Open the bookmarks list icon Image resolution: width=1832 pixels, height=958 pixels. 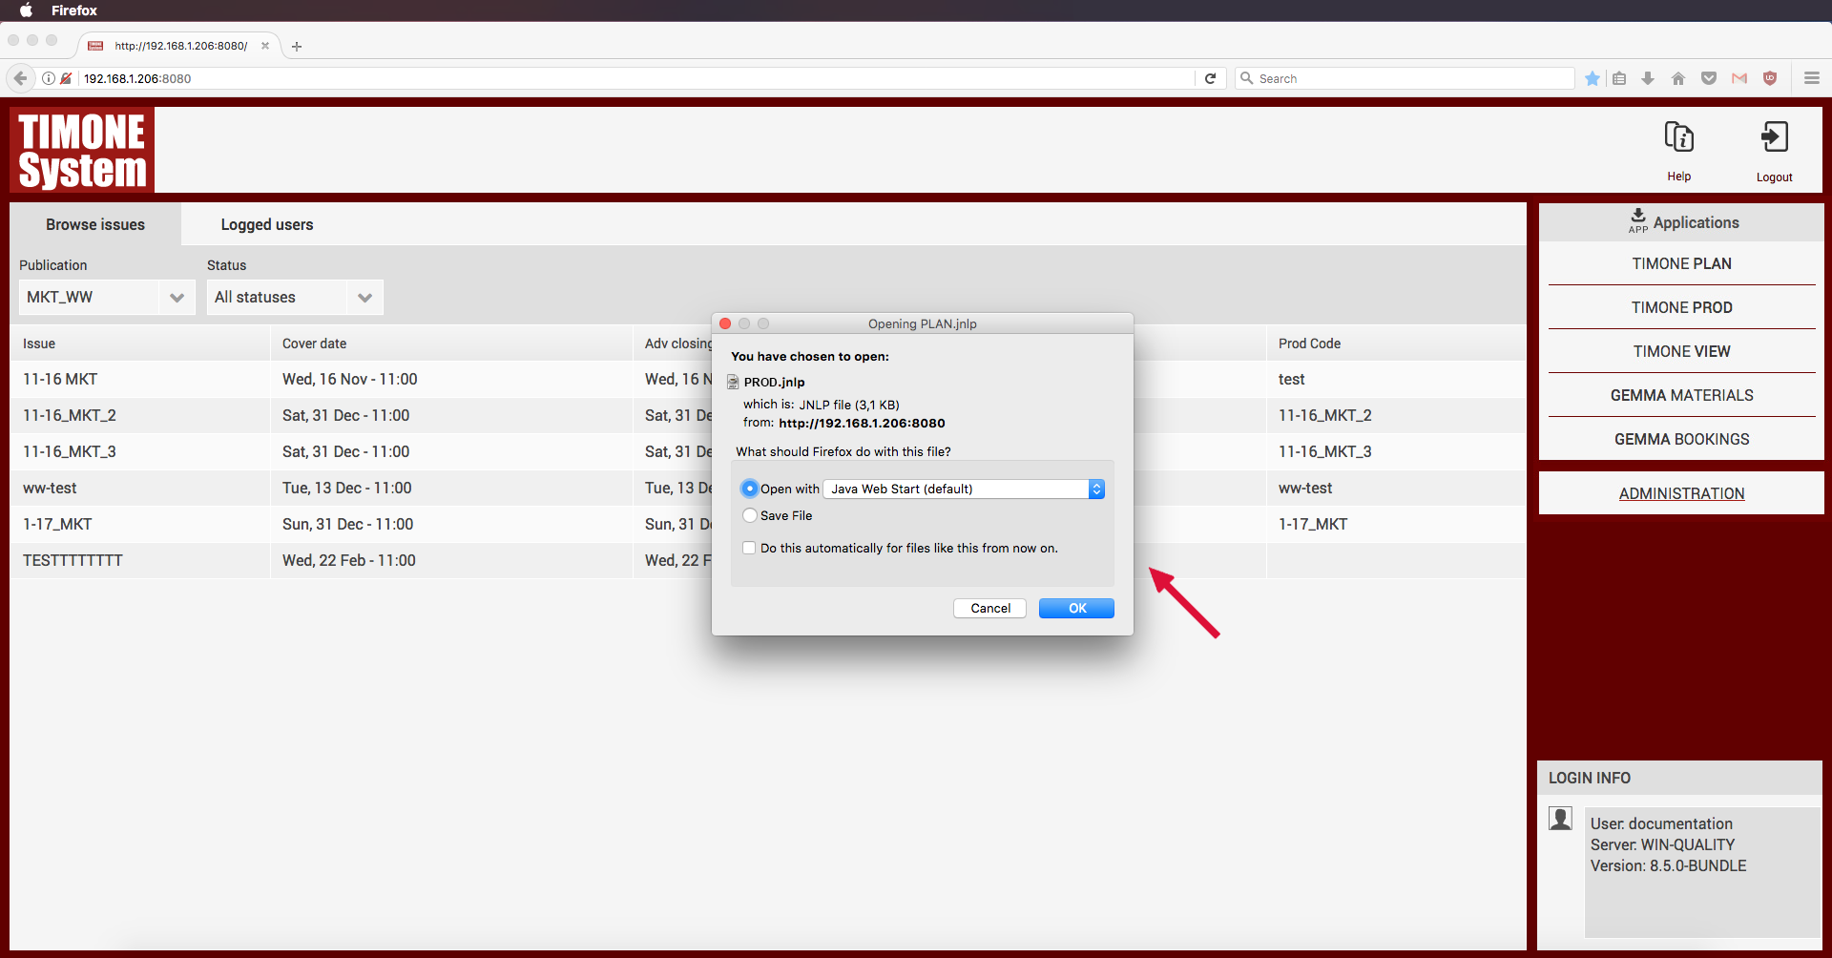point(1619,78)
